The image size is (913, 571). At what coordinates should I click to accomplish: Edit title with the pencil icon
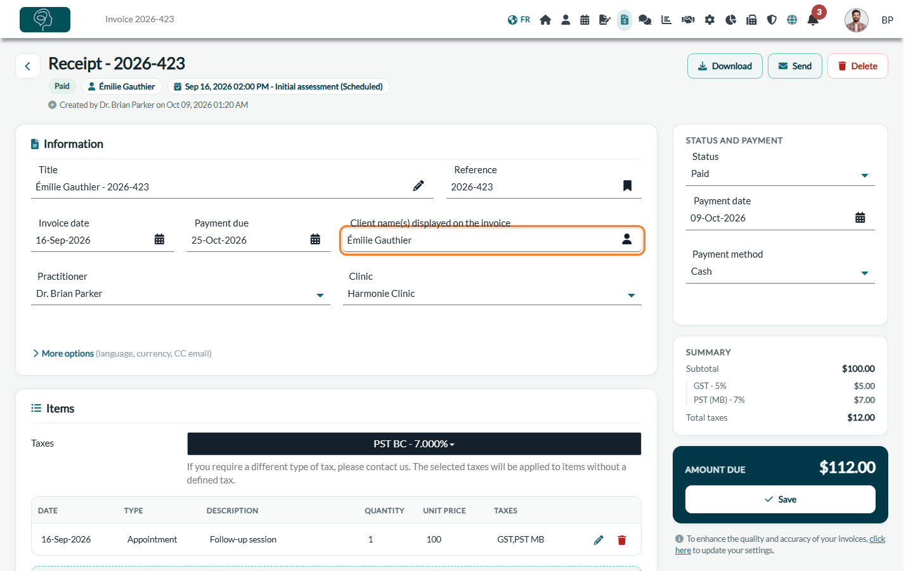tap(418, 186)
